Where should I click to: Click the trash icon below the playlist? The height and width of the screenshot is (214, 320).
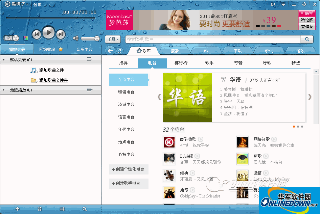40,209
